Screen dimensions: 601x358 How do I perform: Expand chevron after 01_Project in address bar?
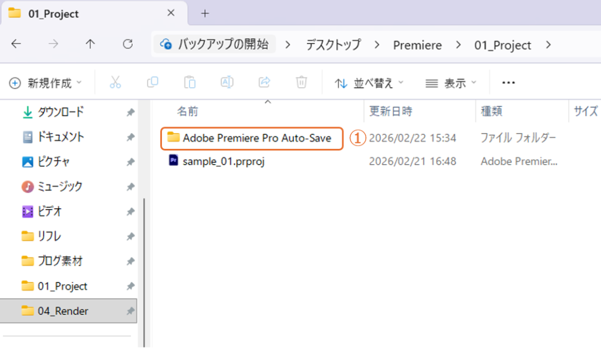(548, 45)
